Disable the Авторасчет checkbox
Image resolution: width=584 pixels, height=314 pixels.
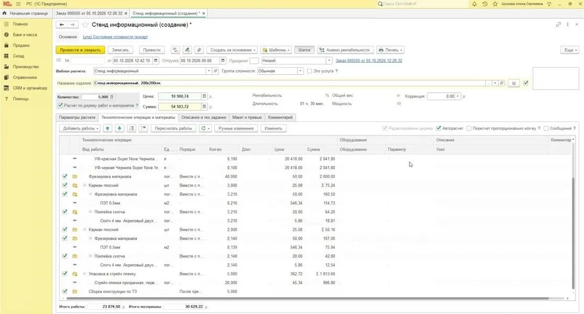438,128
